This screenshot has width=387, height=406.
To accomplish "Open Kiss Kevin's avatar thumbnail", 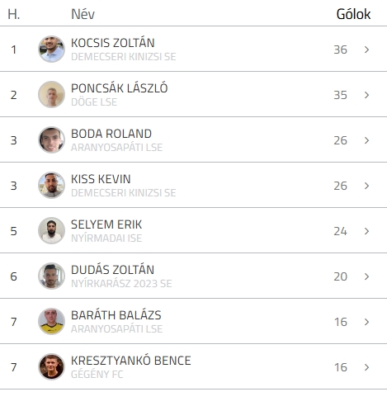I will click(x=51, y=185).
